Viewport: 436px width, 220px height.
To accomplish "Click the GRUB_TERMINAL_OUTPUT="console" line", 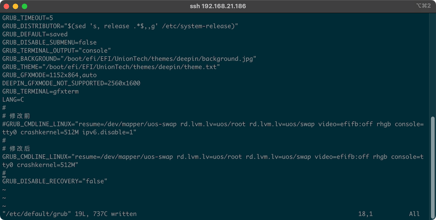I will click(x=57, y=50).
